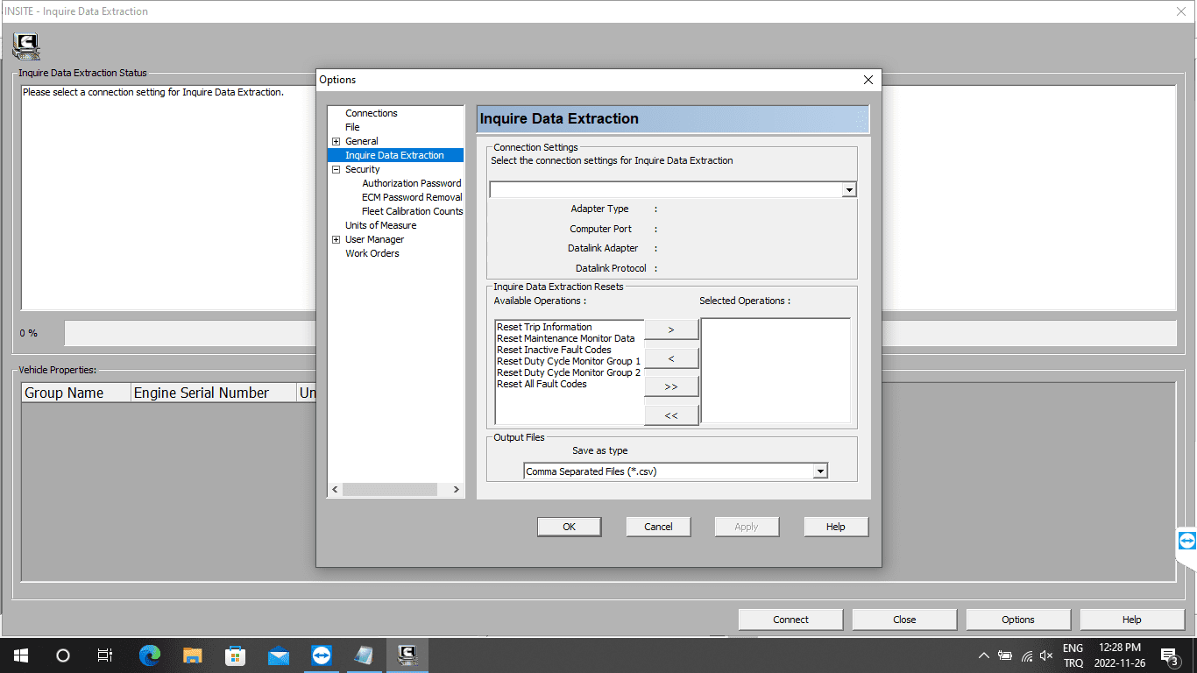Open the Save as type dropdown

820,471
